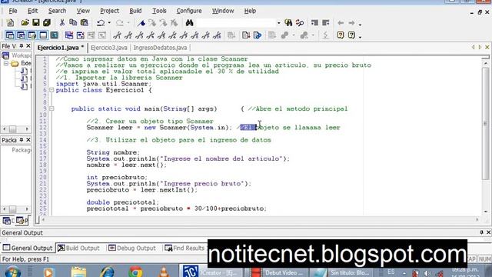Toggle the pin on the File View panel
This screenshot has height=277, width=492.
pos(22,46)
